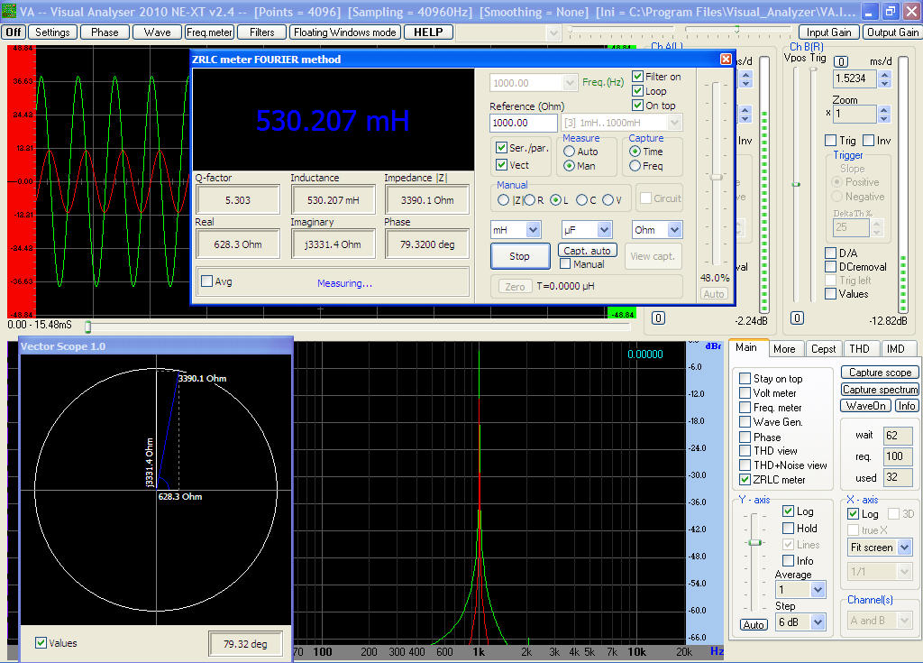Open the Freq.meter tool

[x=209, y=32]
